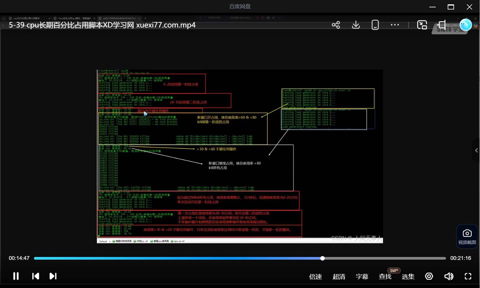Download the video with the download icon

356,25
